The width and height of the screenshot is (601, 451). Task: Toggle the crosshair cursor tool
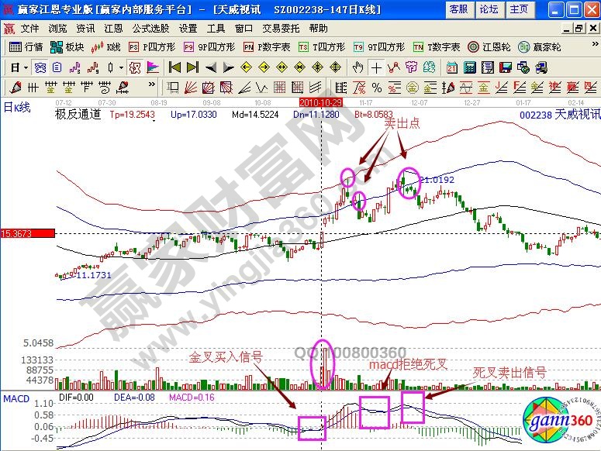(x=376, y=67)
